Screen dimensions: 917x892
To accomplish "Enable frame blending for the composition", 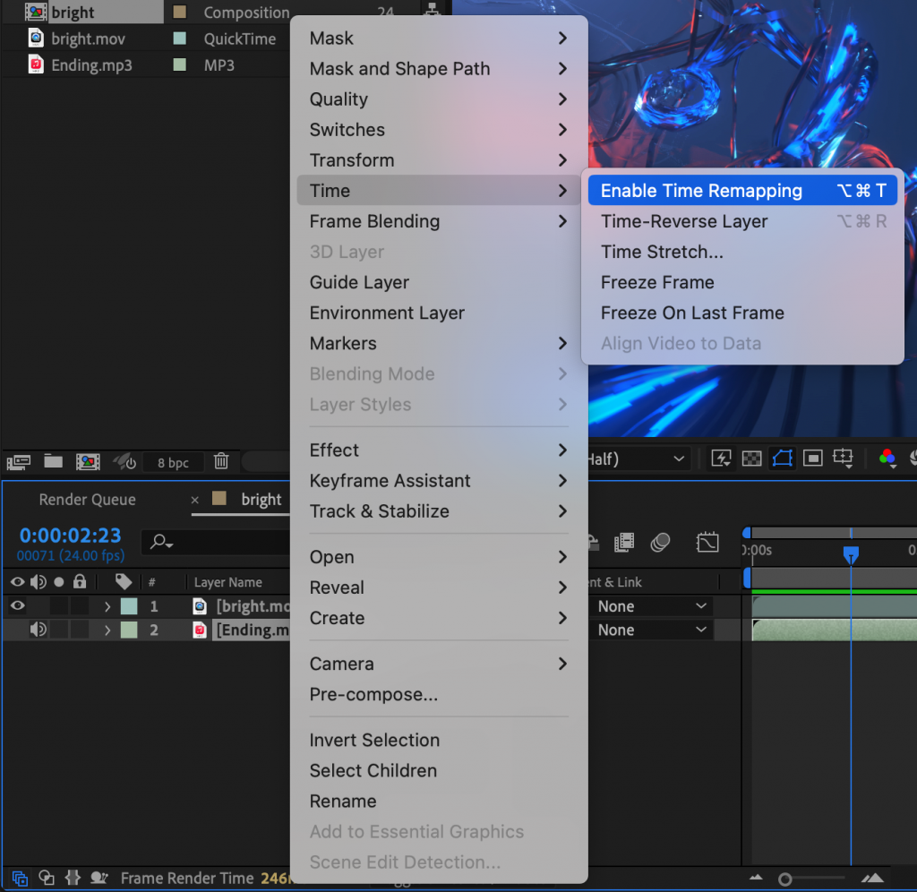I will click(x=624, y=542).
